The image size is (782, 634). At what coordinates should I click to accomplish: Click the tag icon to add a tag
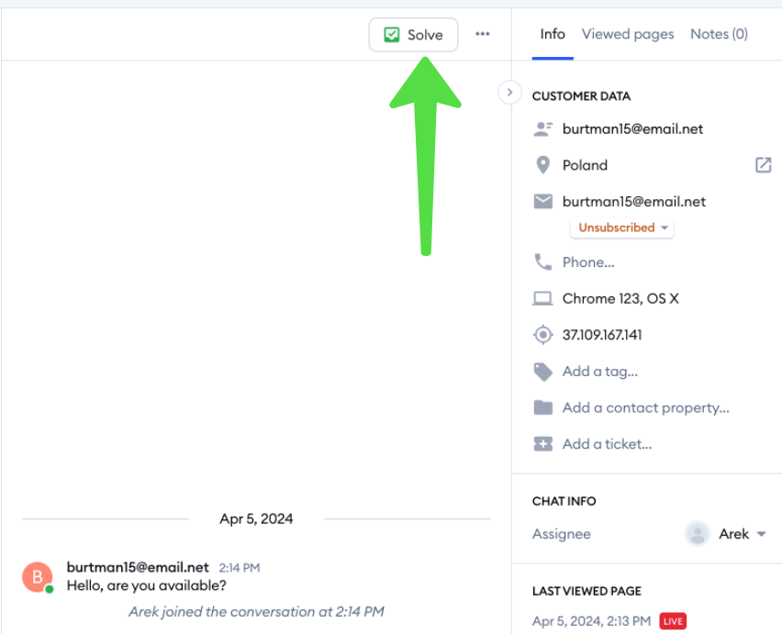542,371
